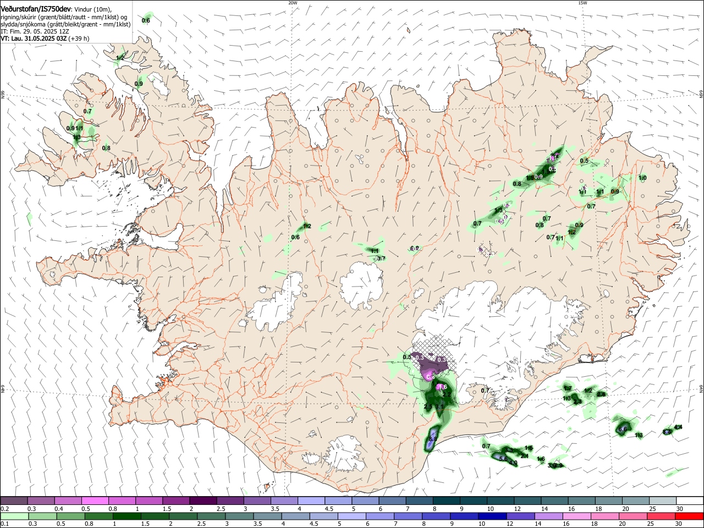This screenshot has width=704, height=528.
Task: Click the title text 'Veðurstofan/IS750dev'
Action: click(35, 9)
